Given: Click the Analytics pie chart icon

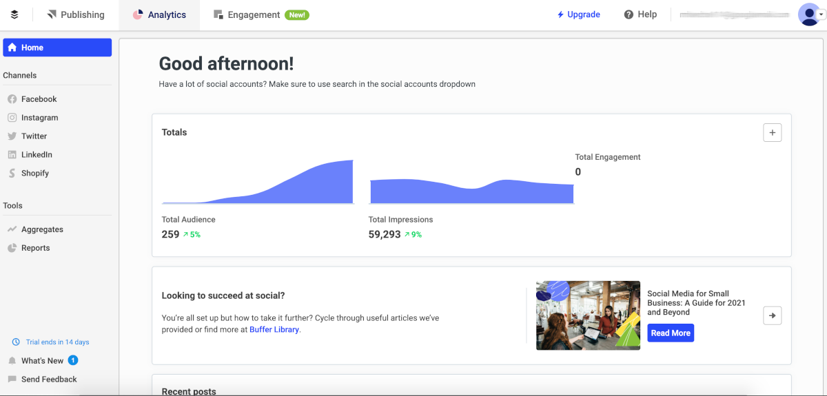Looking at the screenshot, I should tap(138, 14).
